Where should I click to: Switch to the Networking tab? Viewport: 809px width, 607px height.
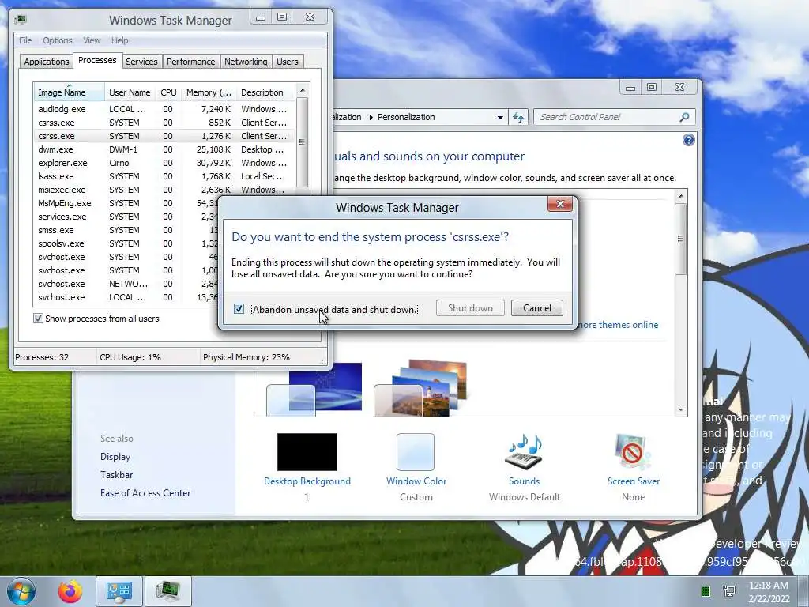click(x=246, y=62)
